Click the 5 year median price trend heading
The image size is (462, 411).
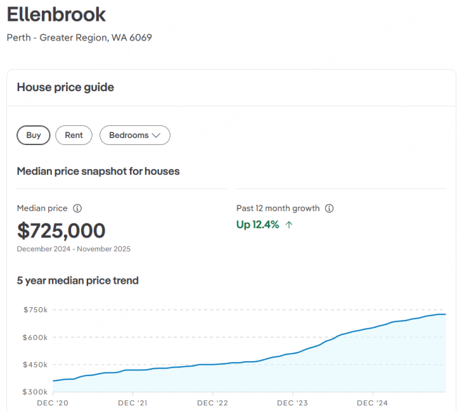[77, 280]
